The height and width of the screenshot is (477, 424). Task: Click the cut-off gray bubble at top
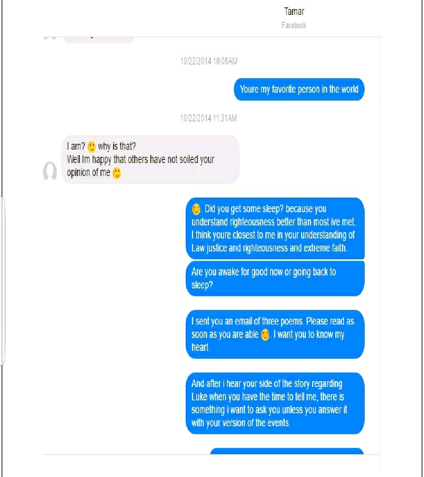pos(99,40)
